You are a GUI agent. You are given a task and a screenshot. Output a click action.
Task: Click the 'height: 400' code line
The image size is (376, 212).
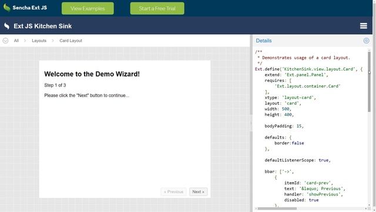[x=279, y=115]
